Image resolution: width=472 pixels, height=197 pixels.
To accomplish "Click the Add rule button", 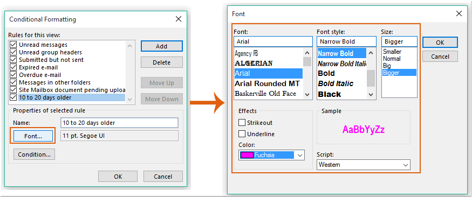I will [162, 46].
